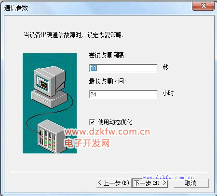Click the computer monitor in the illustration
217x196 pixels.
tap(49, 81)
